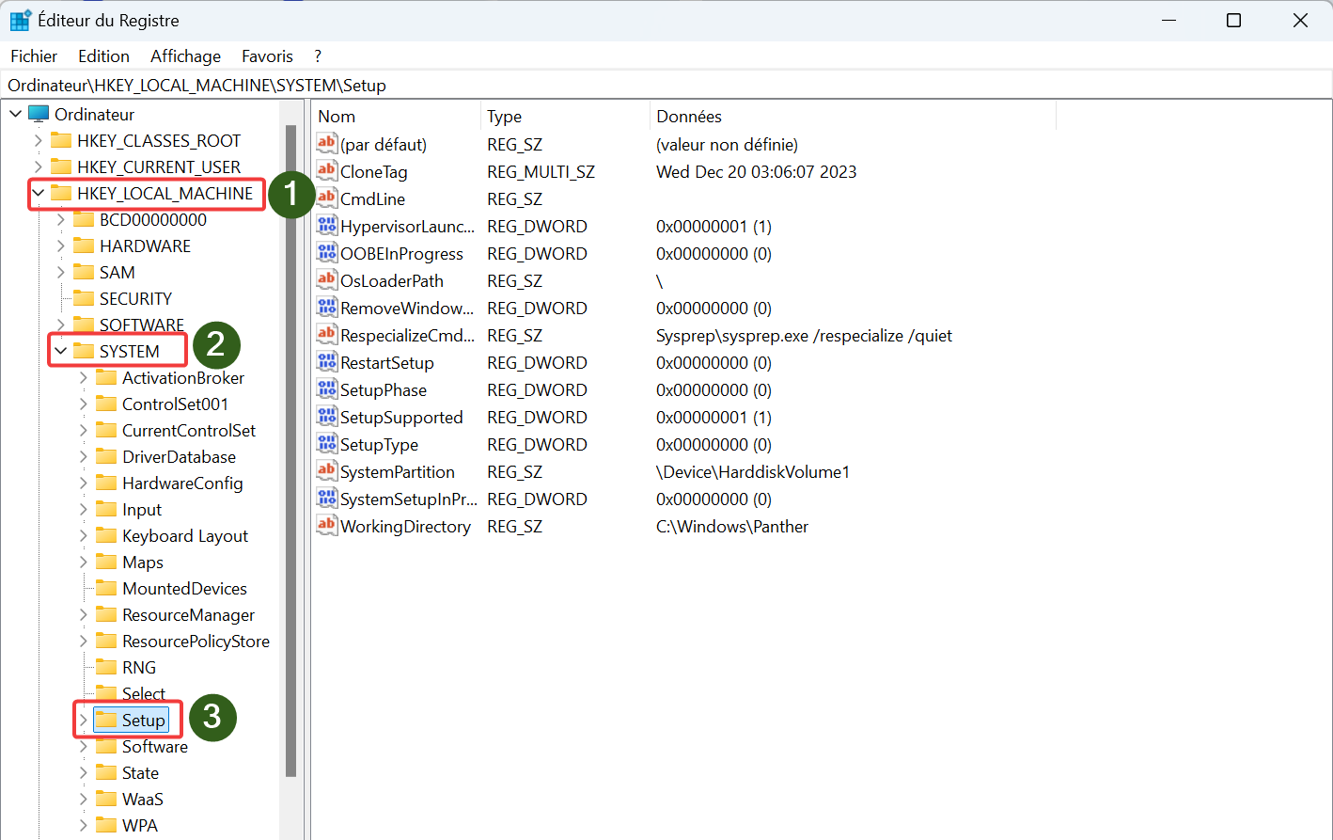1333x840 pixels.
Task: Sort values by the Données column header
Action: 853,117
